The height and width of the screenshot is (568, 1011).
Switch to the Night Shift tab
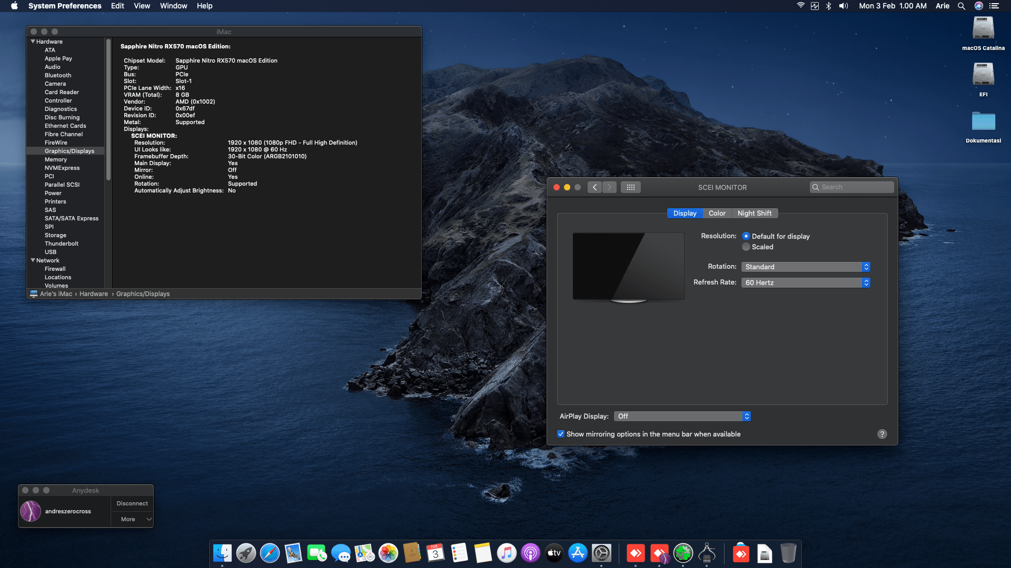point(754,213)
